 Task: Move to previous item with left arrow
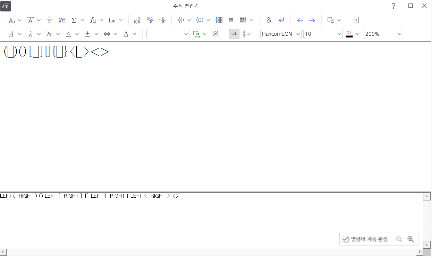click(300, 20)
